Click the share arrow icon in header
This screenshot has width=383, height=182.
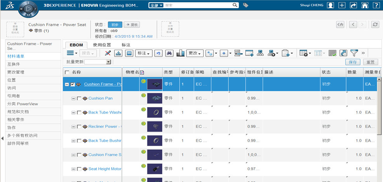tap(353, 5)
